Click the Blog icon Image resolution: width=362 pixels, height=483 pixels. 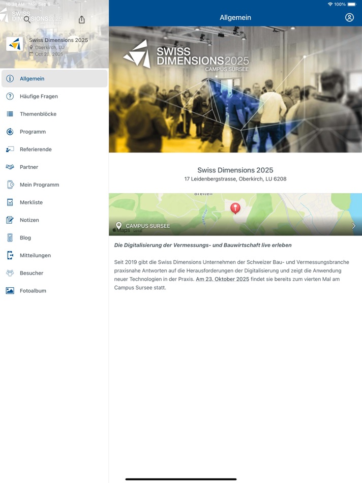click(x=10, y=237)
